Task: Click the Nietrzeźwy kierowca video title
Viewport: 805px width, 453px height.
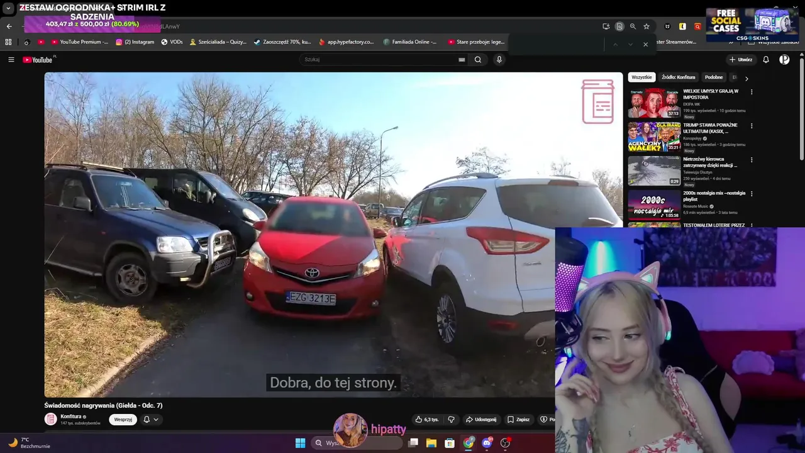Action: click(x=710, y=162)
